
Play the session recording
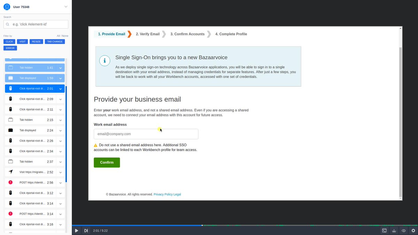77,230
